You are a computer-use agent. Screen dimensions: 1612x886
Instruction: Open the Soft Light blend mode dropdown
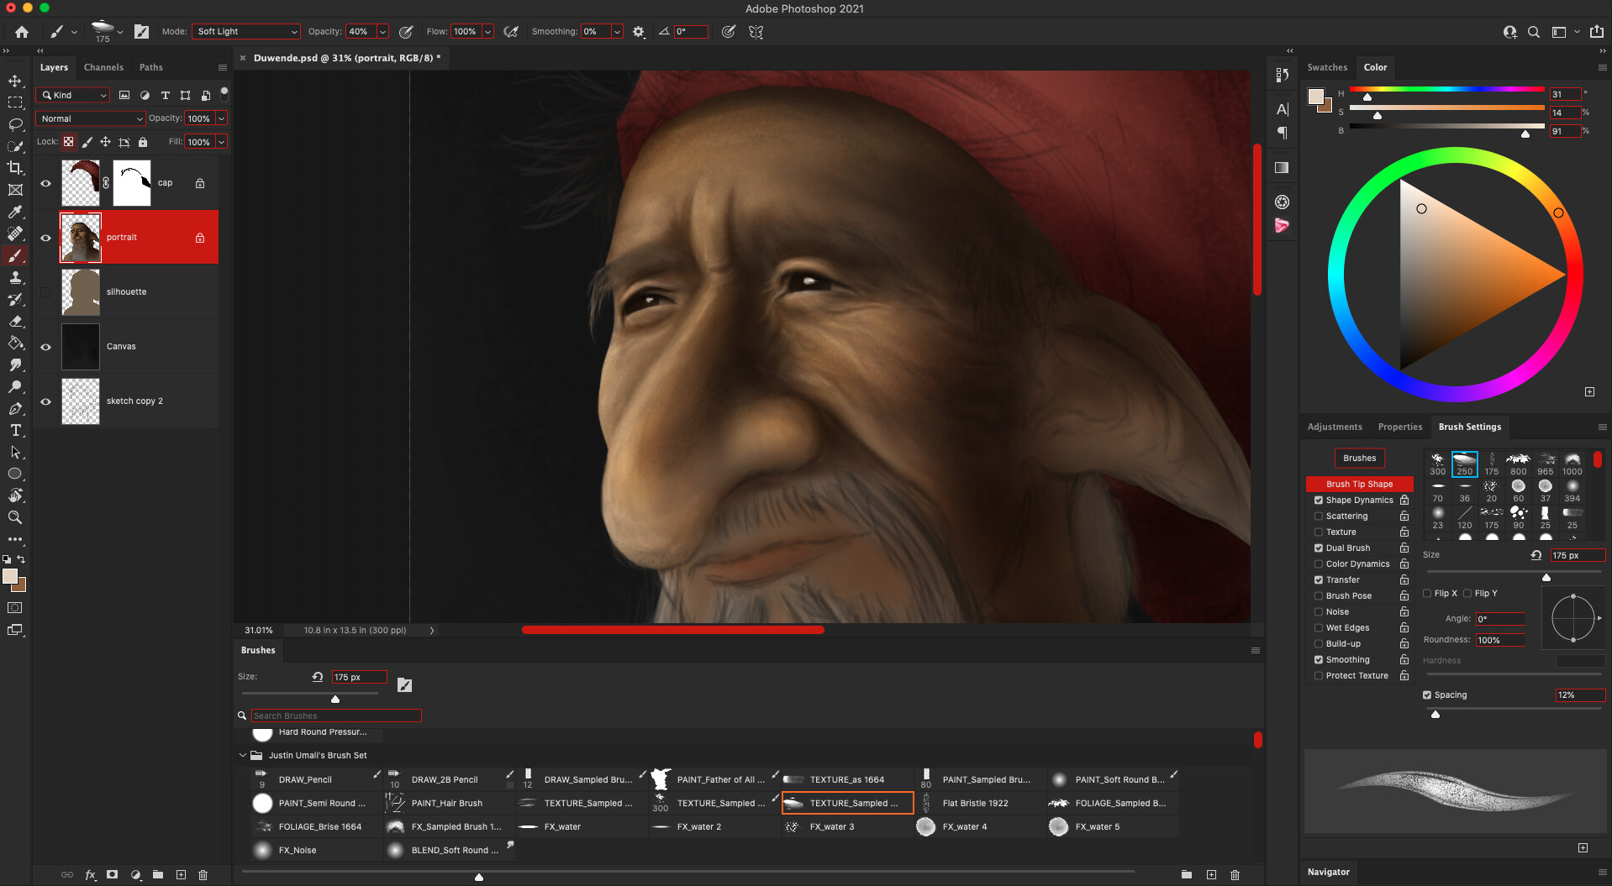click(246, 32)
